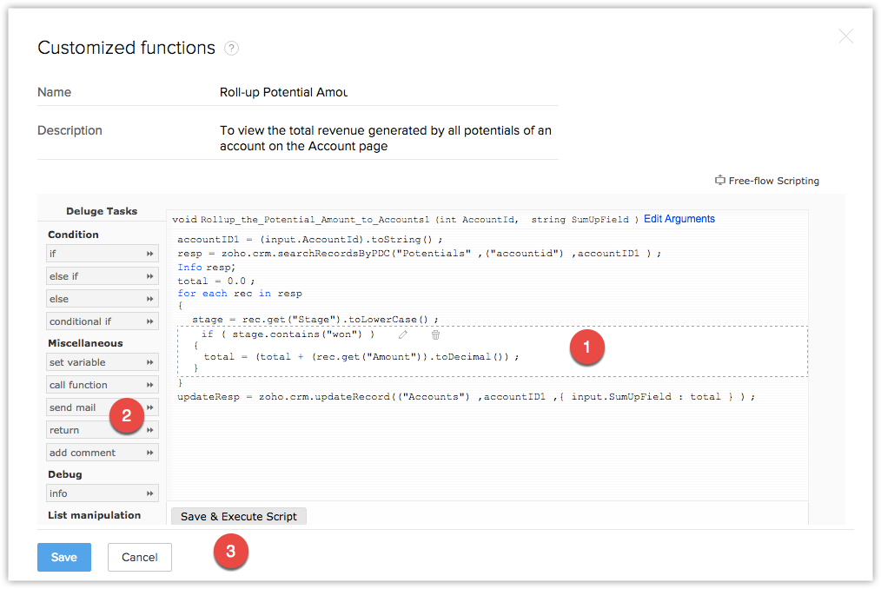Select the 'stage = rec.get("Stage")' line

click(315, 319)
